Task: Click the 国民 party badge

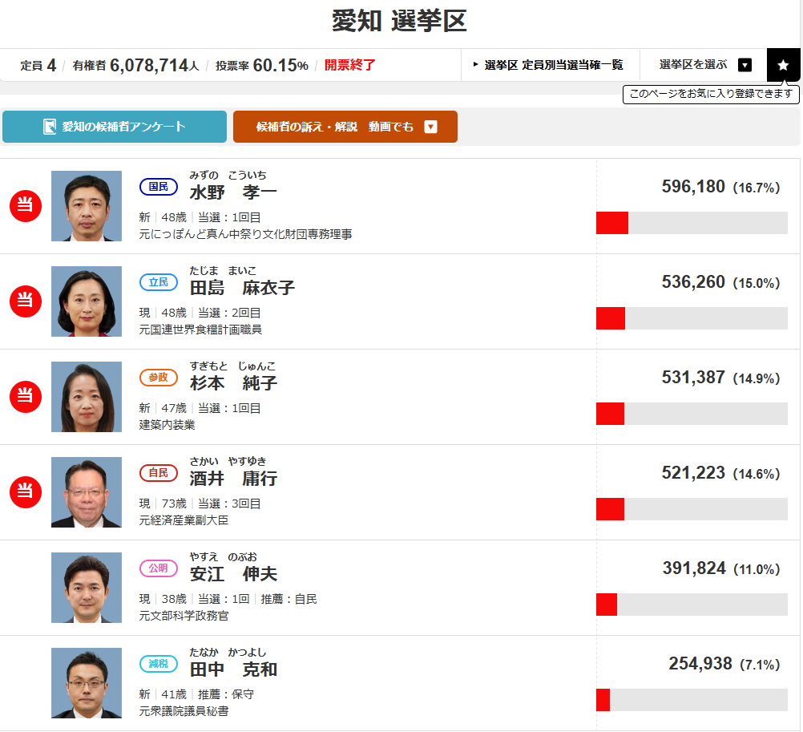Action: (159, 187)
